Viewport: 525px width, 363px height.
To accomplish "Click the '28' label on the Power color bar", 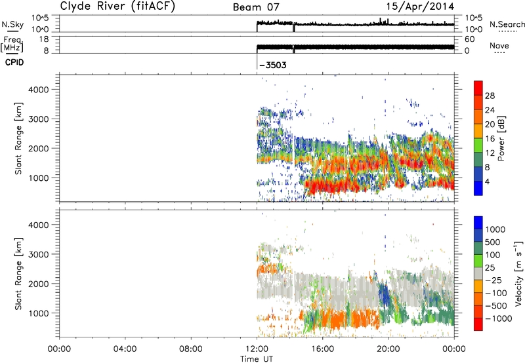I will click(x=490, y=96).
